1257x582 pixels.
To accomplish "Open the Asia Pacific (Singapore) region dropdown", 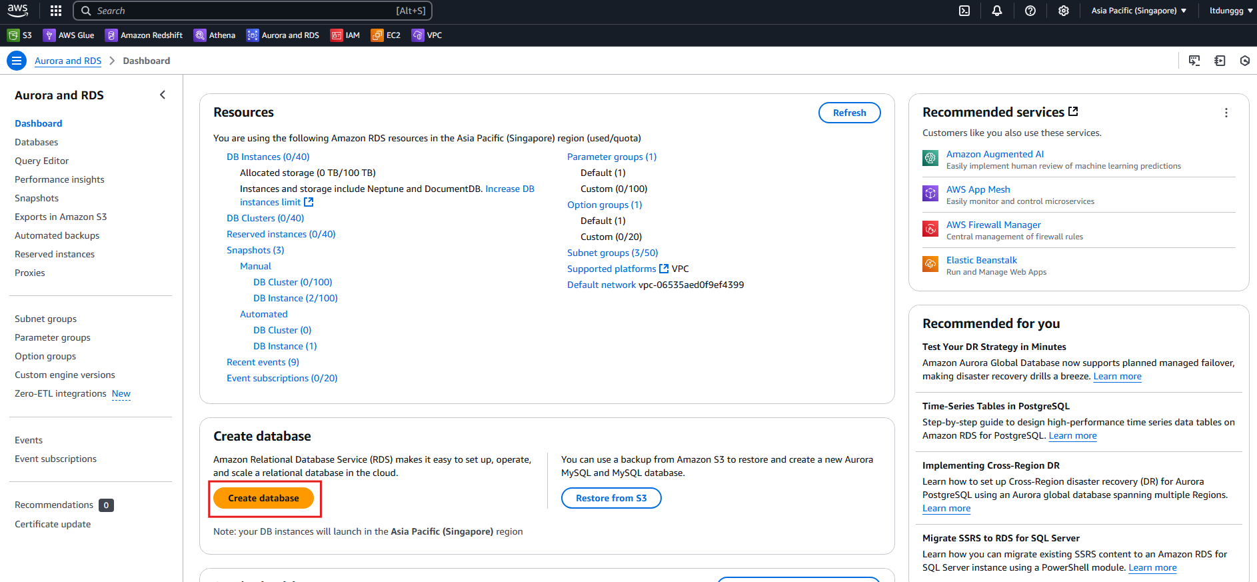I will tap(1139, 11).
